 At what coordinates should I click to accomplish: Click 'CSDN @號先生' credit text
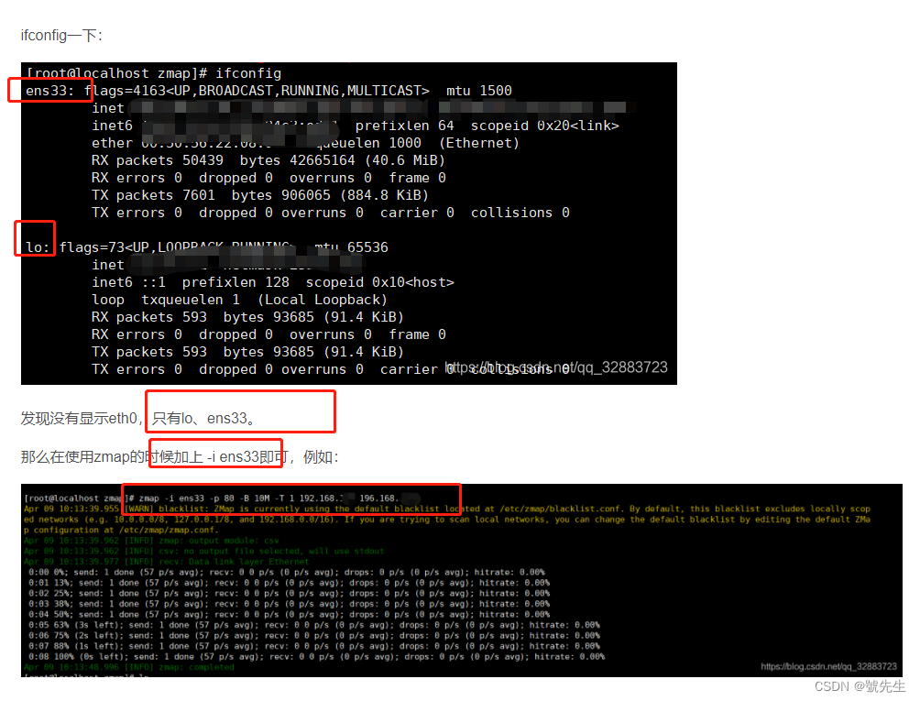859,686
